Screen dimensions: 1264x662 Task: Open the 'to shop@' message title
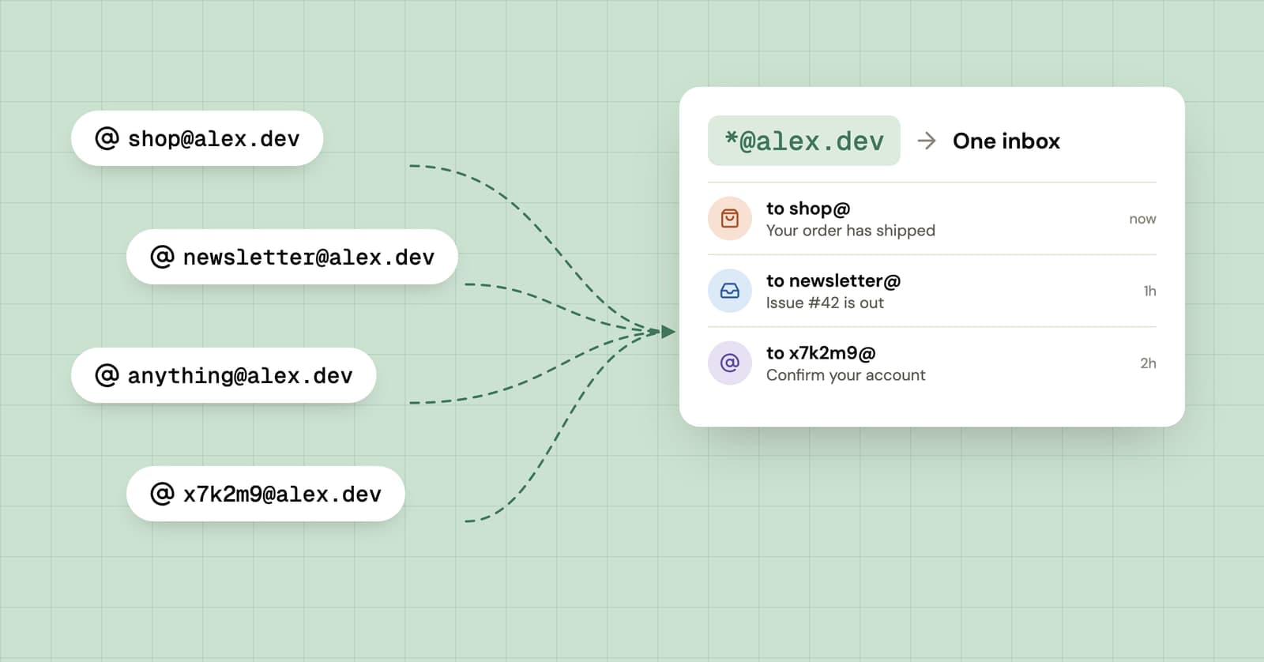point(808,209)
